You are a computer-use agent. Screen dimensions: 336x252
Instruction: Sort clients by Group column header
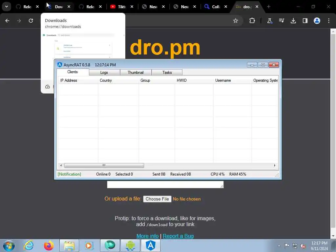(x=157, y=80)
